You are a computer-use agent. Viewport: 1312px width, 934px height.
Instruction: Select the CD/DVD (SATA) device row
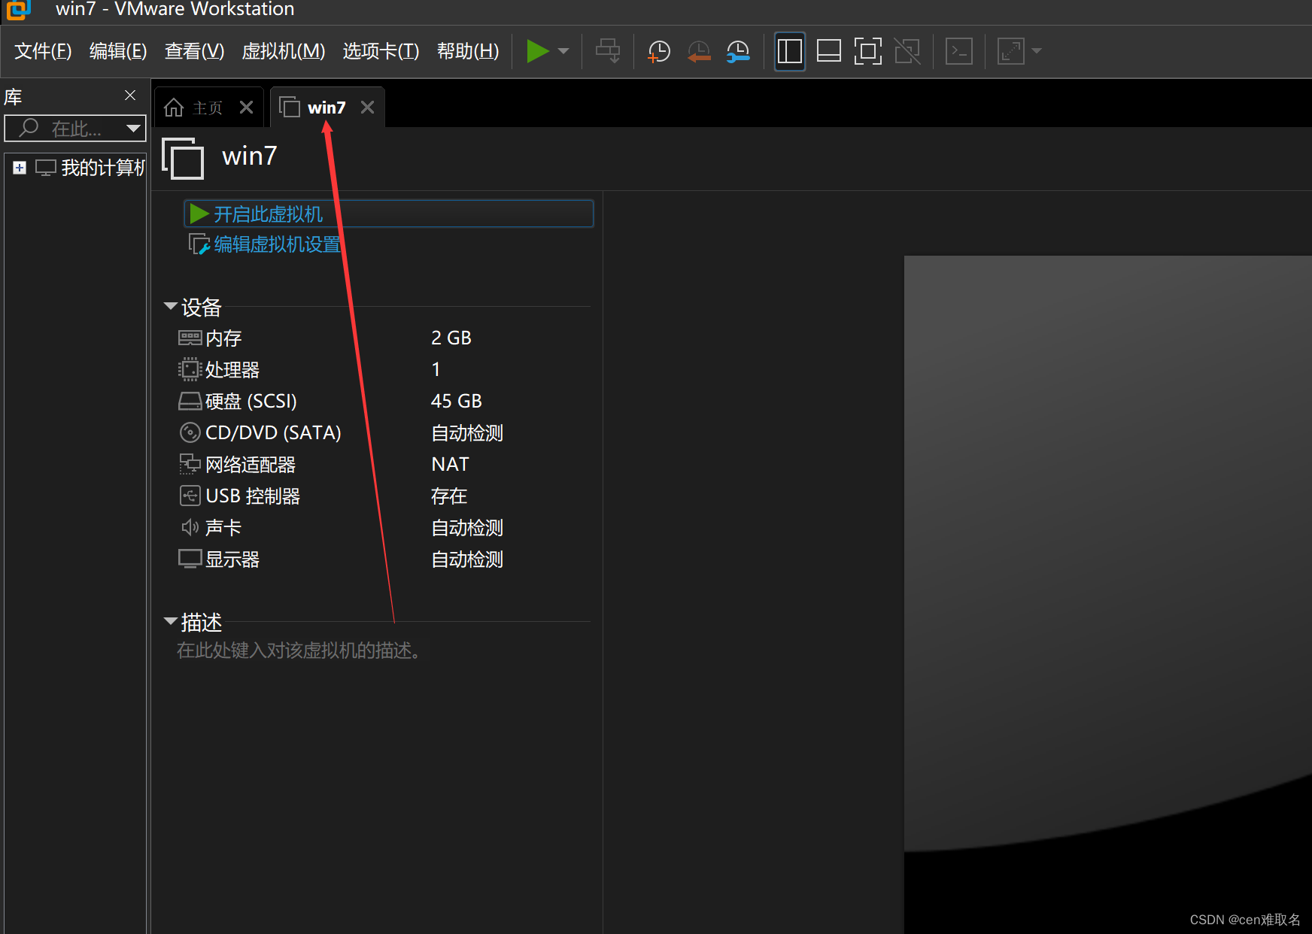tap(384, 433)
